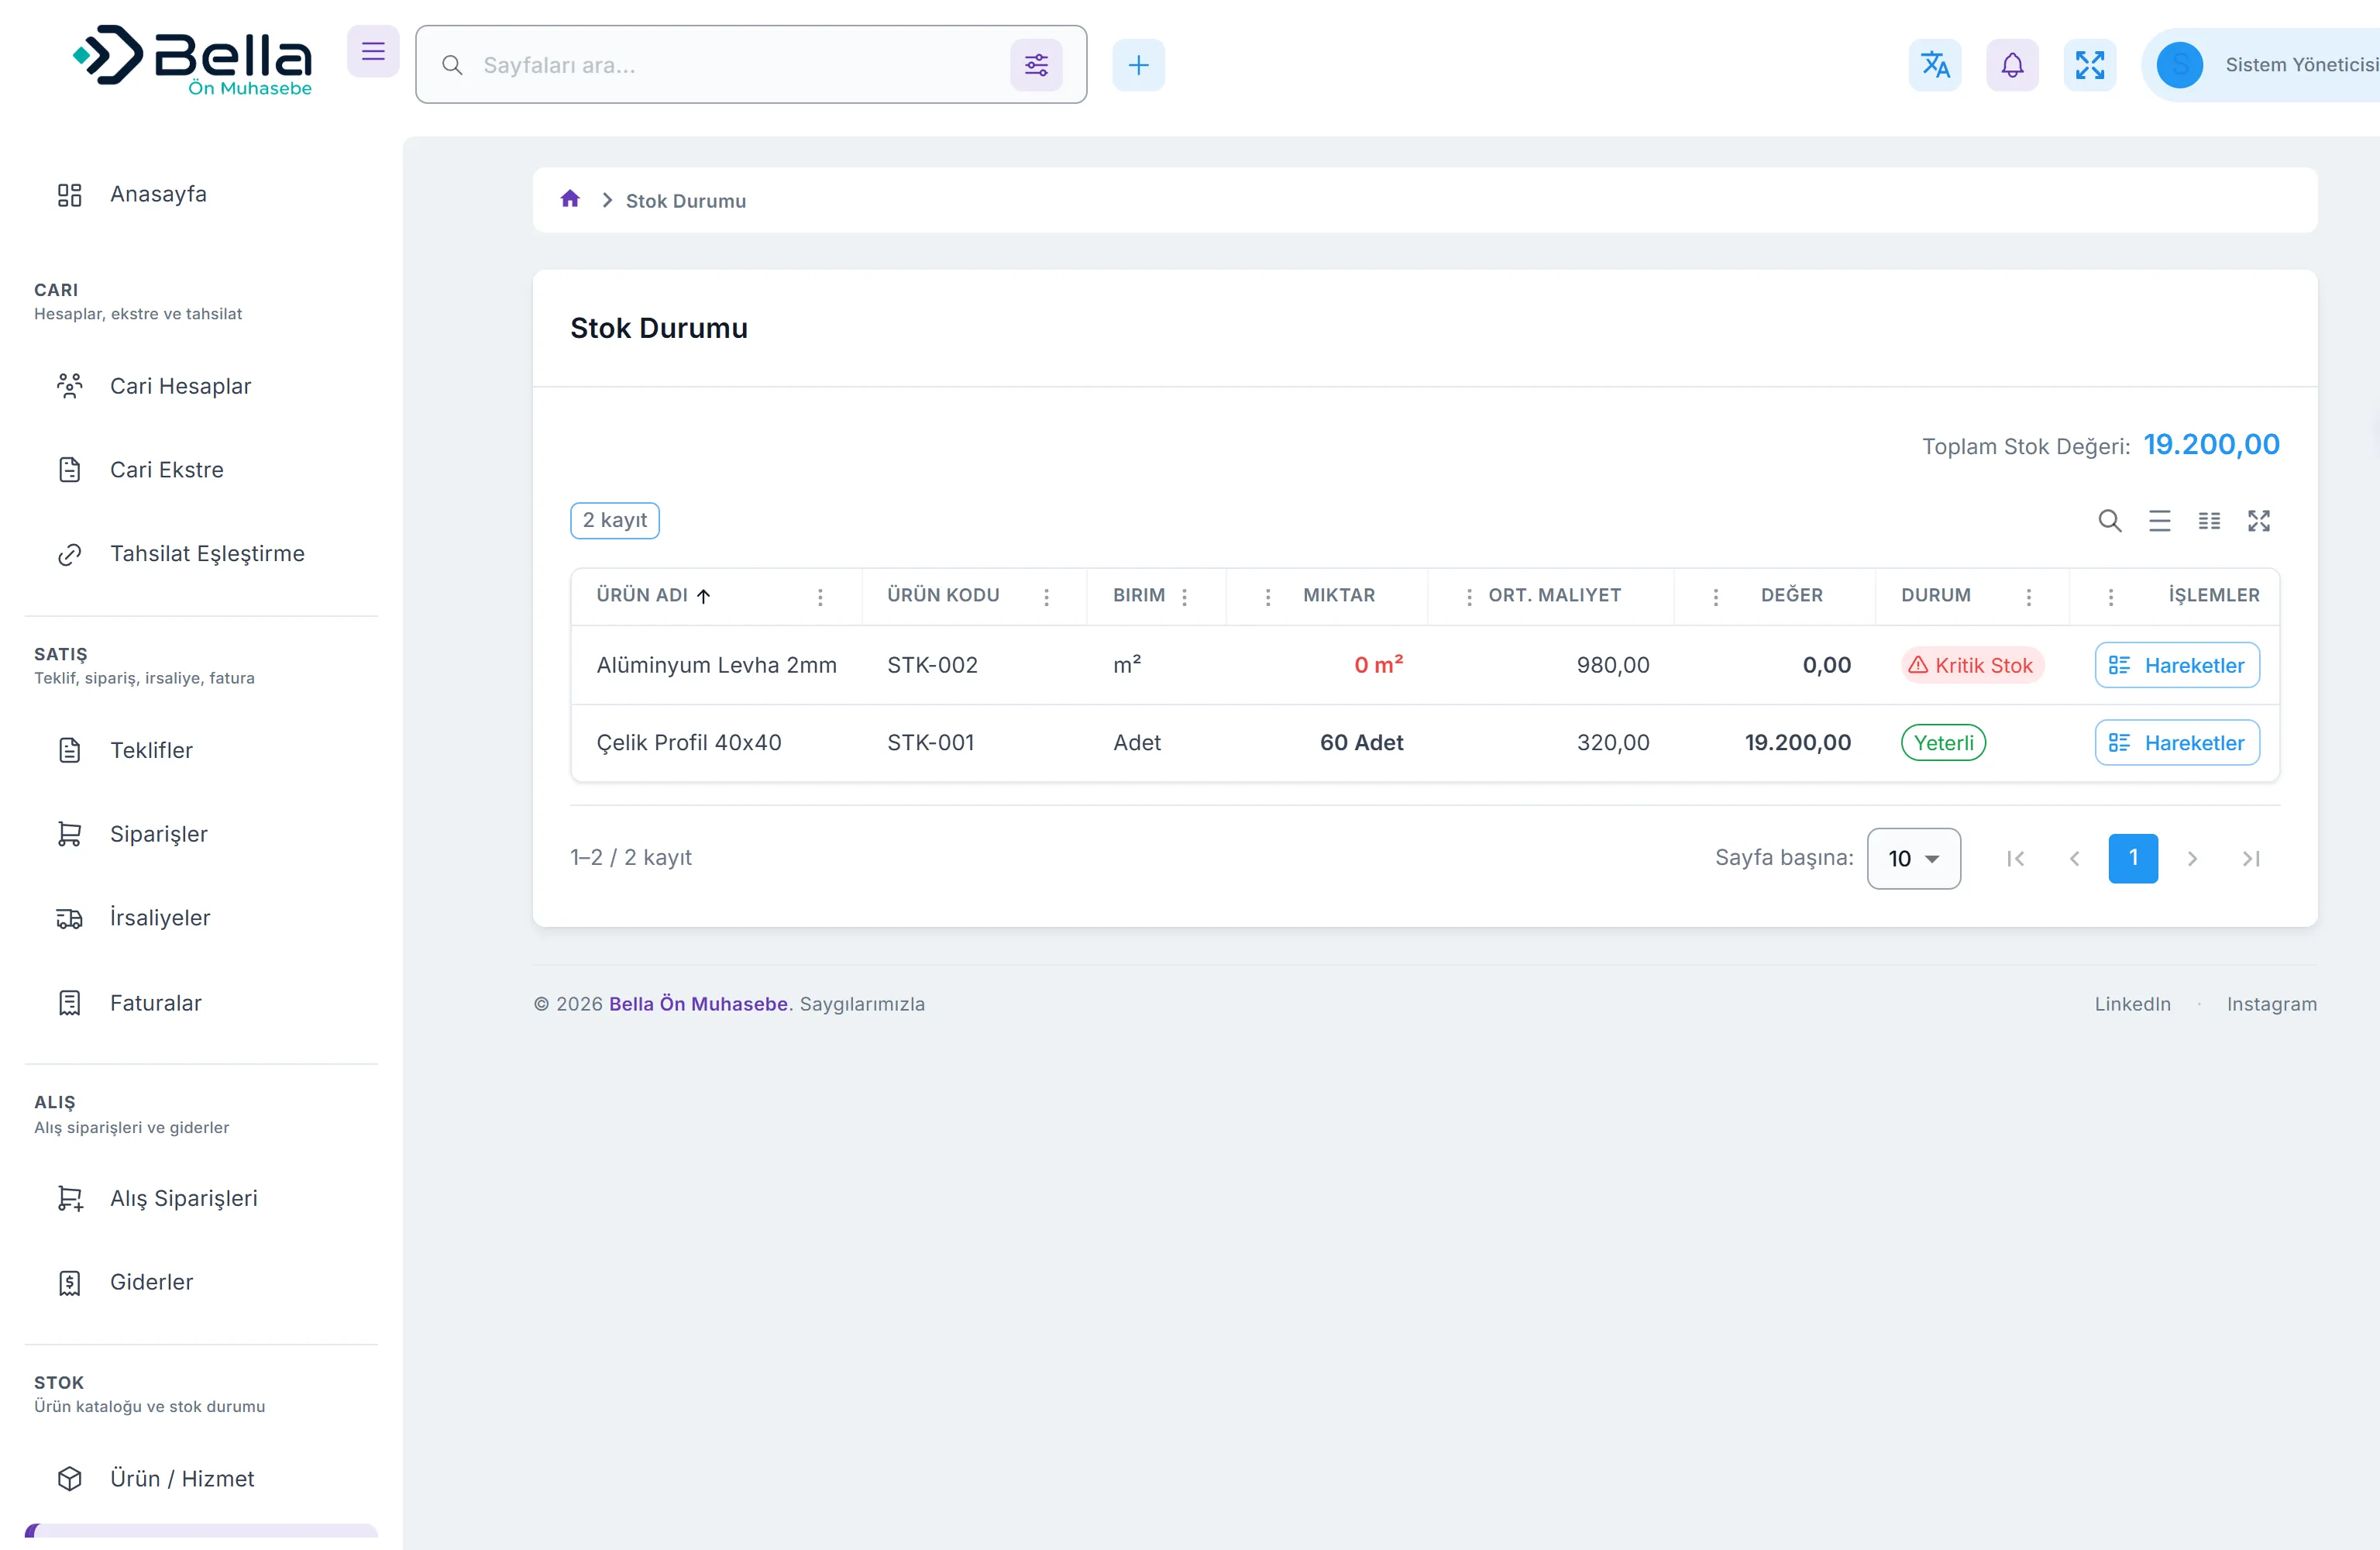This screenshot has width=2380, height=1550.
Task: Go to last page of results
Action: [2251, 858]
